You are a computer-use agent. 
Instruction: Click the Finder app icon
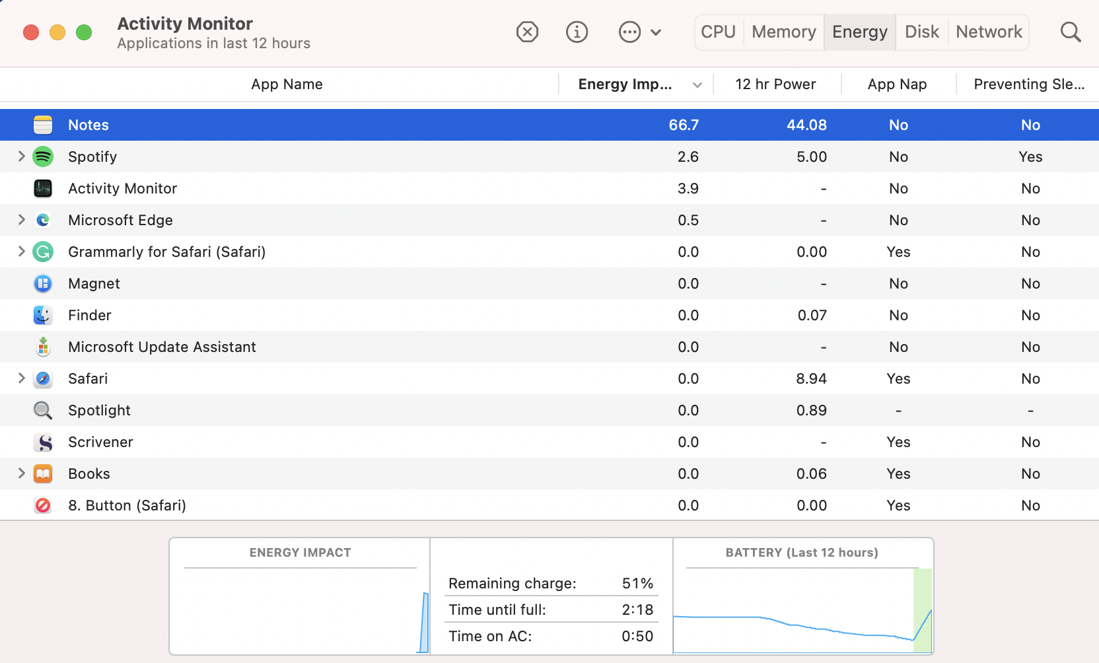(x=43, y=315)
